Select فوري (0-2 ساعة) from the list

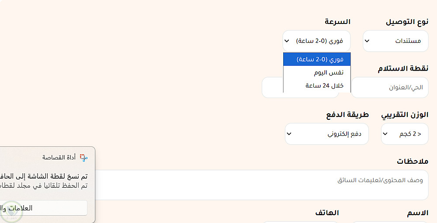tap(317, 59)
